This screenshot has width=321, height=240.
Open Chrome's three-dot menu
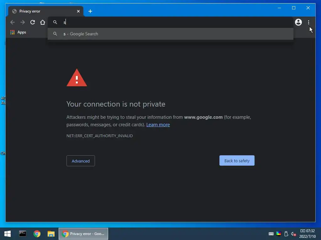click(308, 22)
